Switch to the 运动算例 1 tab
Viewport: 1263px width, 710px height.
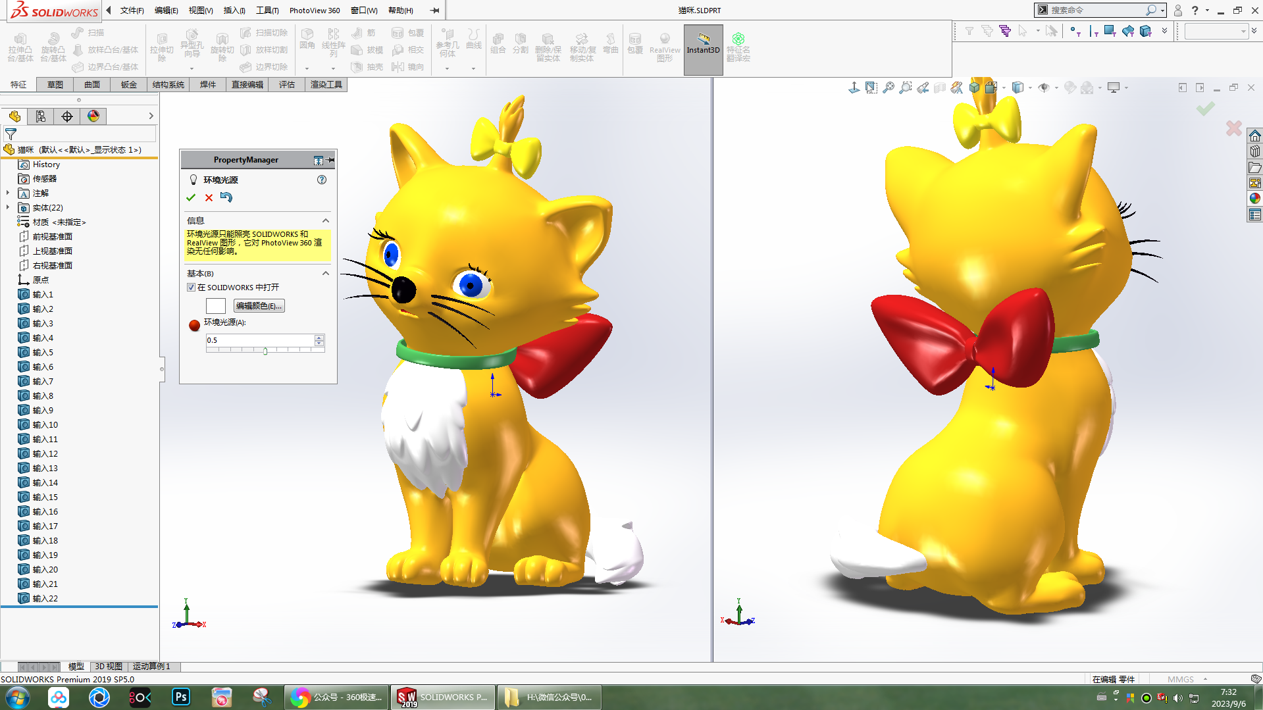tap(151, 667)
